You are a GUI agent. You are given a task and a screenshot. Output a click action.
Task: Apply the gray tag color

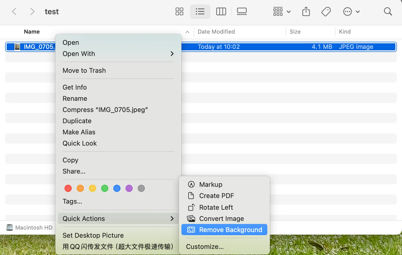click(141, 188)
